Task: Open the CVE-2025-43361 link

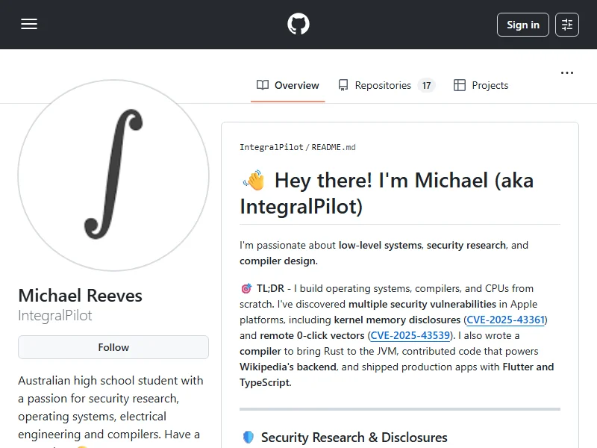Action: (506, 320)
